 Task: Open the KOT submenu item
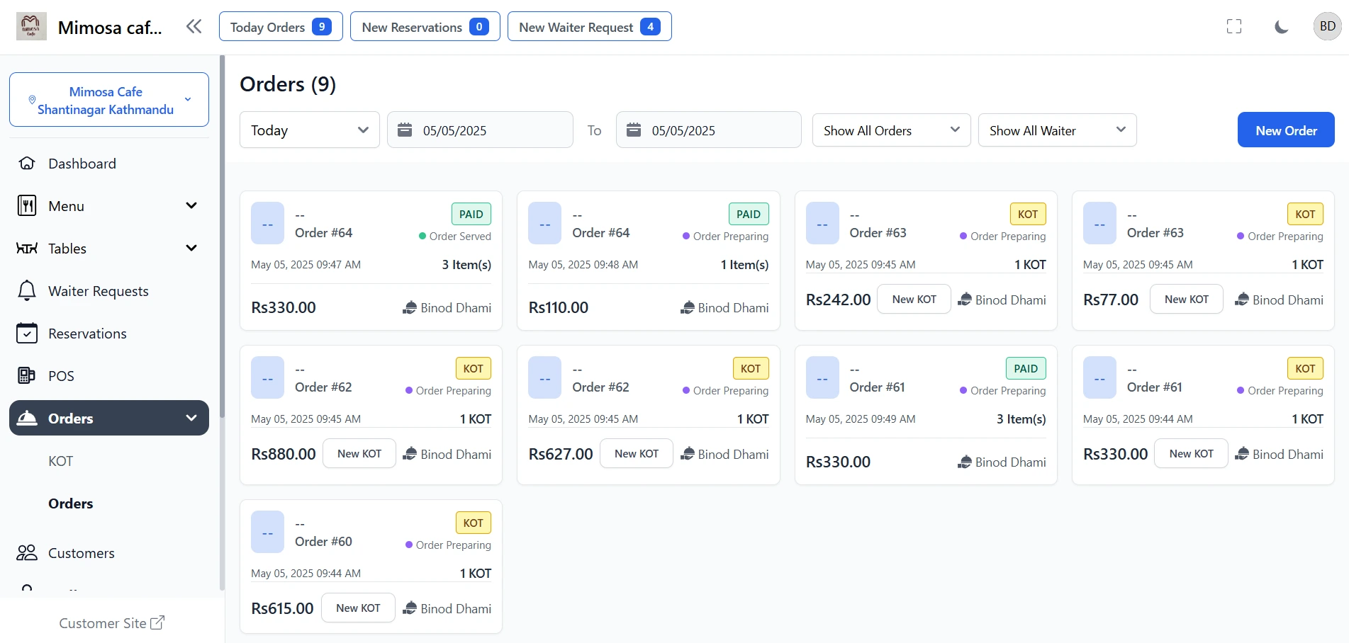(x=60, y=460)
